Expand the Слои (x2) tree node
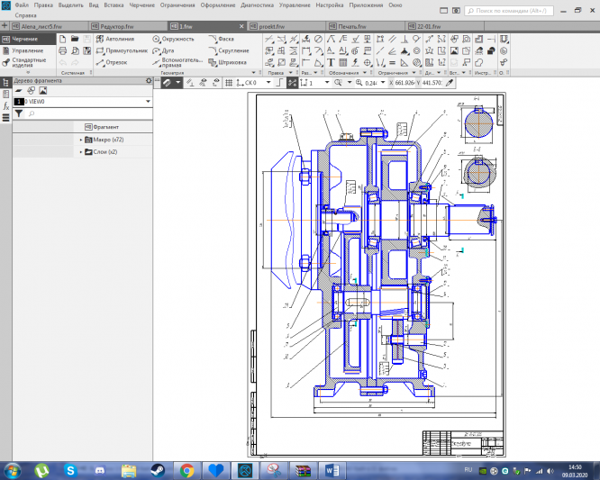Screen dimensions: 600x480 click(81, 152)
